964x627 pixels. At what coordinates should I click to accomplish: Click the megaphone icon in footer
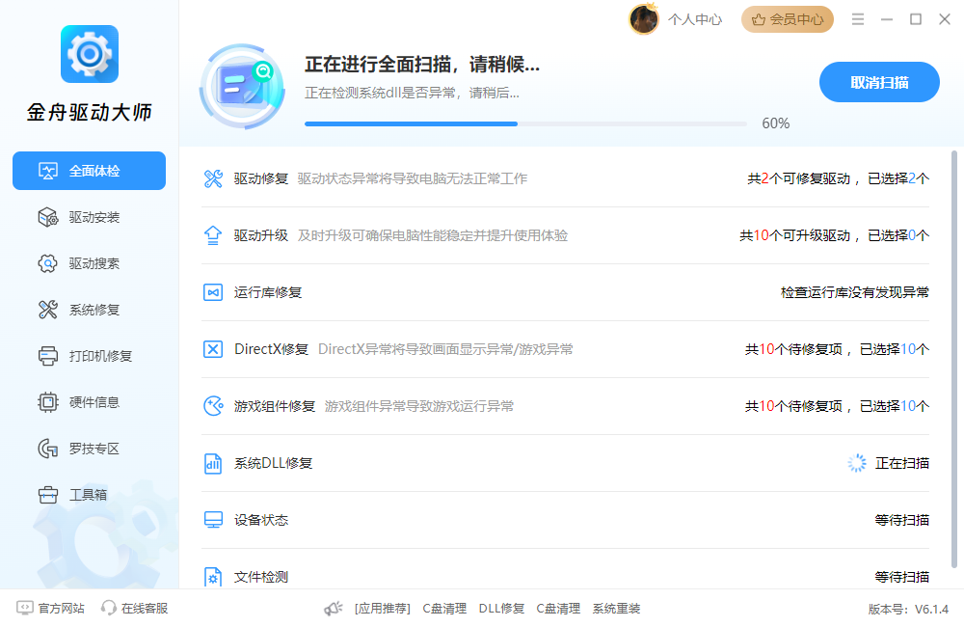tap(334, 609)
